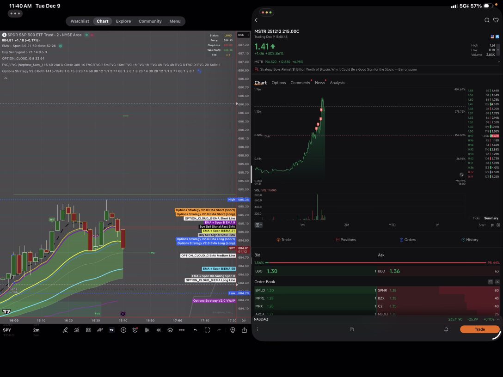The image size is (503, 377).
Task: Open alerts alarm clock icon in TradingView
Action: pos(135,330)
